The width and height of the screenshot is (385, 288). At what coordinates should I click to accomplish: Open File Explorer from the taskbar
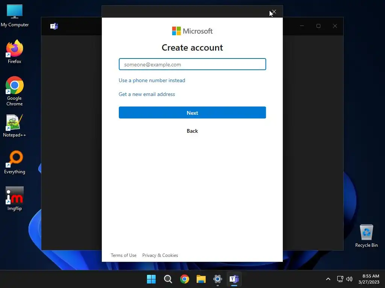click(x=201, y=279)
